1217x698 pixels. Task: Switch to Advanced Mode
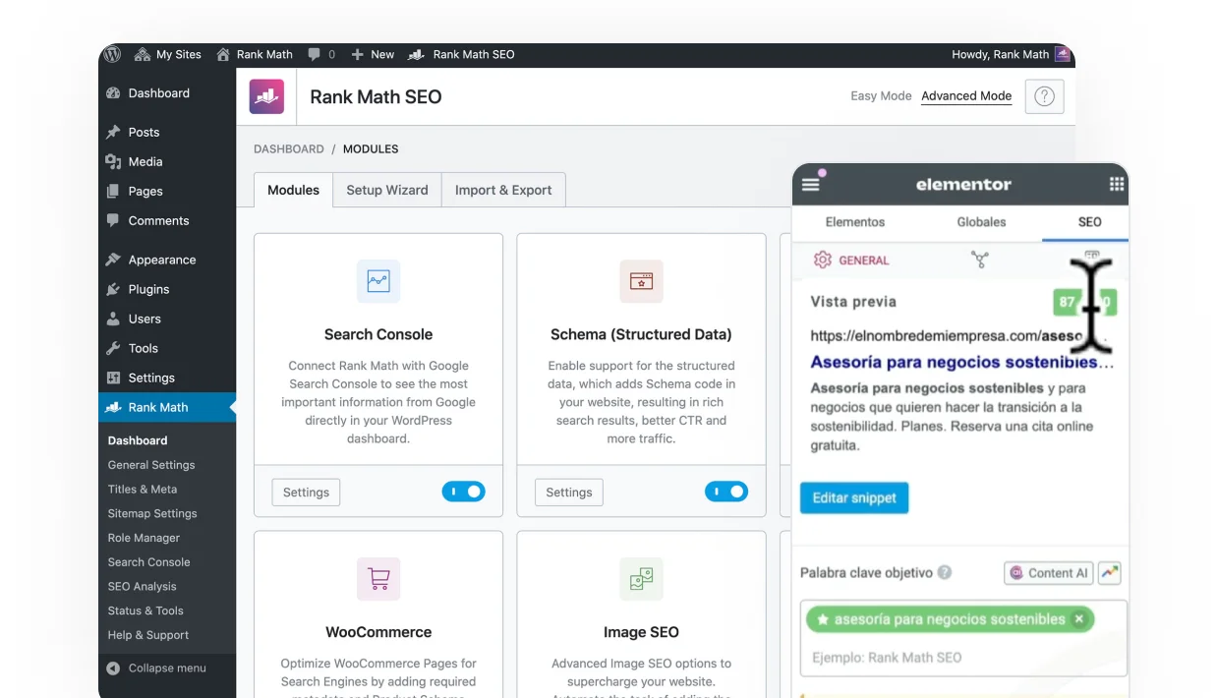click(x=966, y=96)
